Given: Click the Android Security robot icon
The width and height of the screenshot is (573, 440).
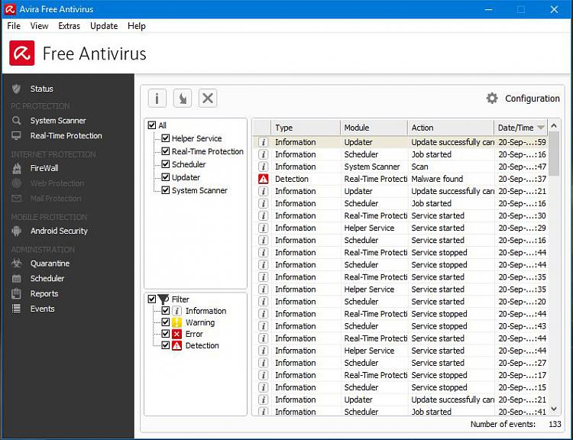Looking at the screenshot, I should 16,231.
